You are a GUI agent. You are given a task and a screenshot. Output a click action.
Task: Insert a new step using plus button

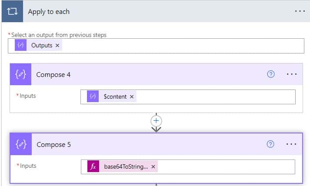click(156, 121)
